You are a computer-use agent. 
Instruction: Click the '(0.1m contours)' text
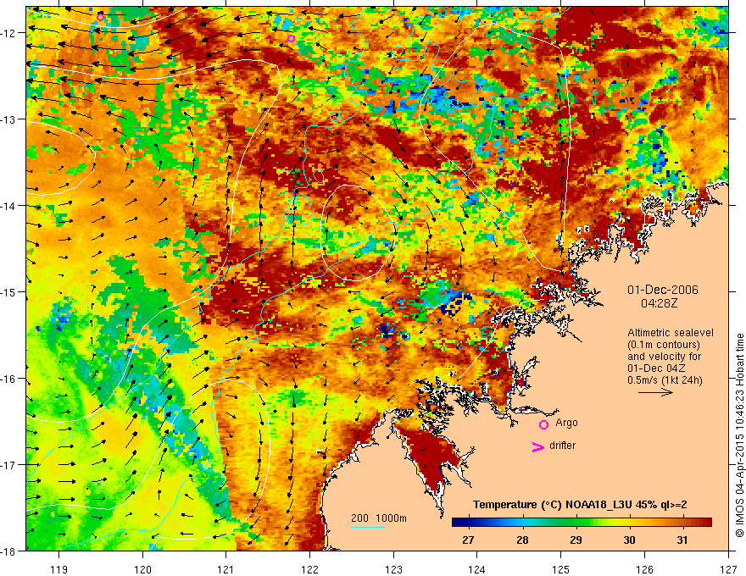664,345
